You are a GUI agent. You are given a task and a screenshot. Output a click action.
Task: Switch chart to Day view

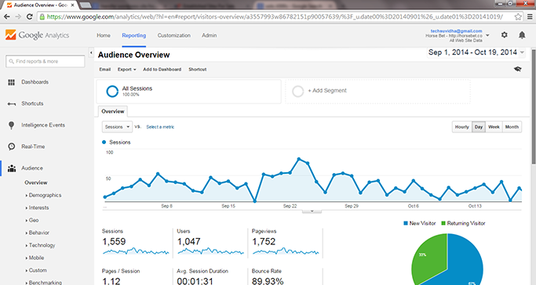click(479, 127)
